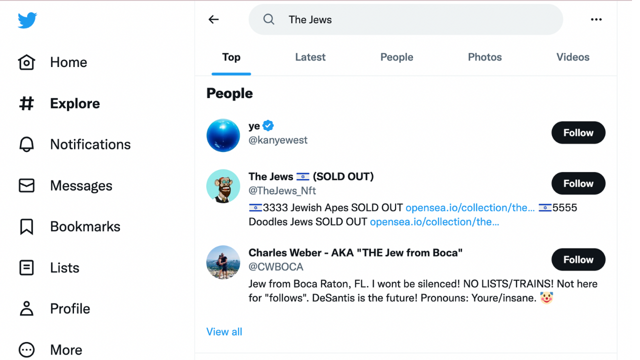Image resolution: width=640 pixels, height=360 pixels.
Task: Open Explore hashtag icon
Action: (26, 103)
